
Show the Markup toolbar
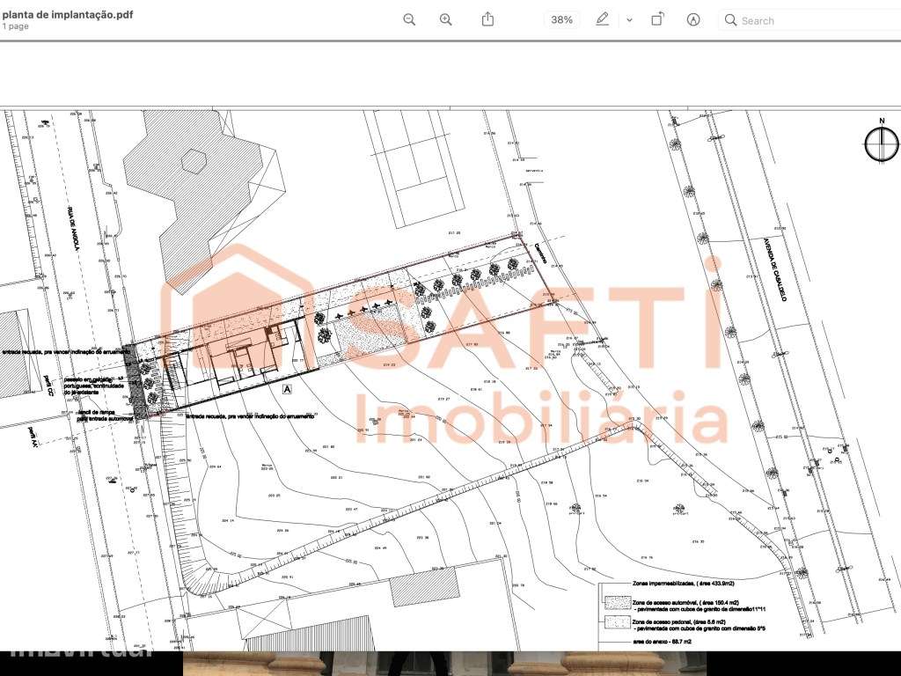tap(693, 20)
